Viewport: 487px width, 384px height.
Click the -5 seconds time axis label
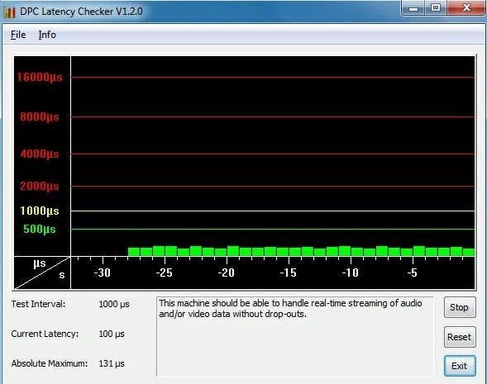pyautogui.click(x=412, y=273)
